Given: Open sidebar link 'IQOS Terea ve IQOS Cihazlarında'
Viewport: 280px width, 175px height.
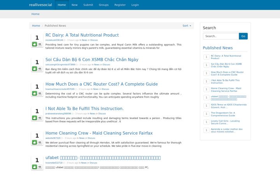Looking at the screenshot, I should tap(229, 106).
